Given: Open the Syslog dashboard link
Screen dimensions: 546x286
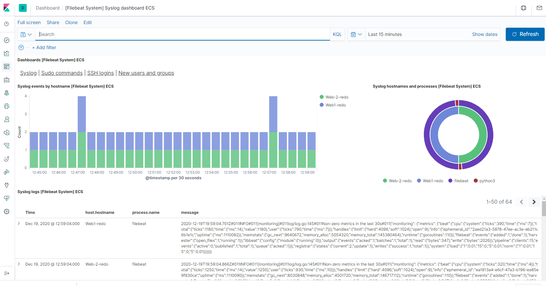Looking at the screenshot, I should coord(28,73).
